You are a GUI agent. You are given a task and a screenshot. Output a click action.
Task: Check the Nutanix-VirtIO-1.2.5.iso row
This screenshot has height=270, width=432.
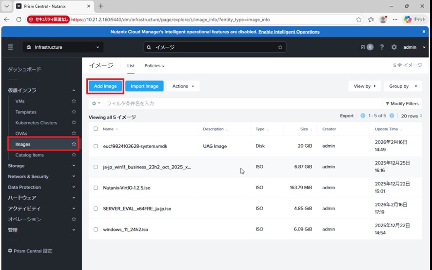pos(96,188)
